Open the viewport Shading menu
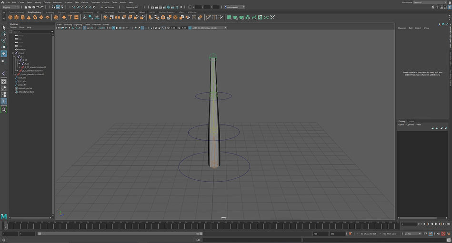Viewport: 452px width, 243px height. pos(68,24)
